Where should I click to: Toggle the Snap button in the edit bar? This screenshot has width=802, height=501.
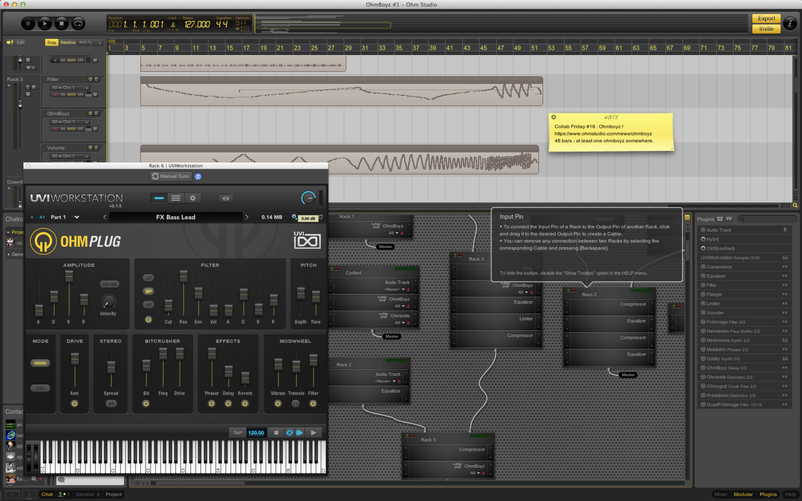click(51, 42)
